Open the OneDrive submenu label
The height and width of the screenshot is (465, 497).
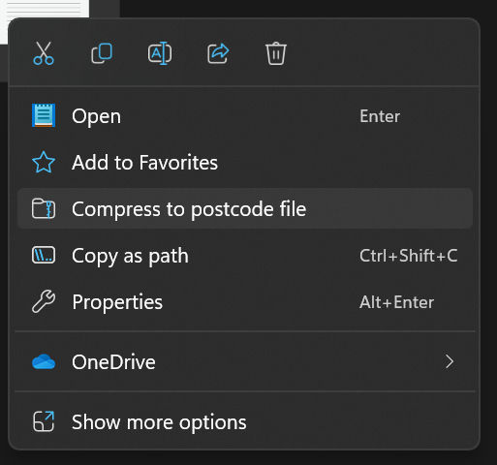click(113, 362)
